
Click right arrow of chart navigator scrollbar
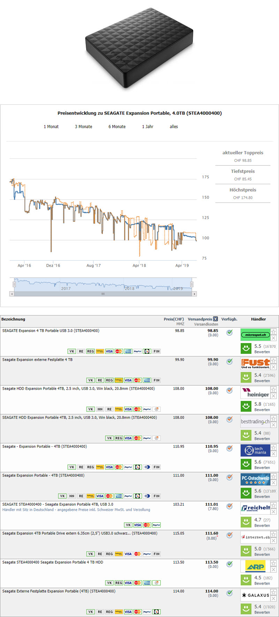[195, 294]
